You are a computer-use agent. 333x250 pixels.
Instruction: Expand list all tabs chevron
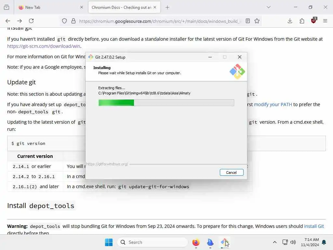(269, 7)
